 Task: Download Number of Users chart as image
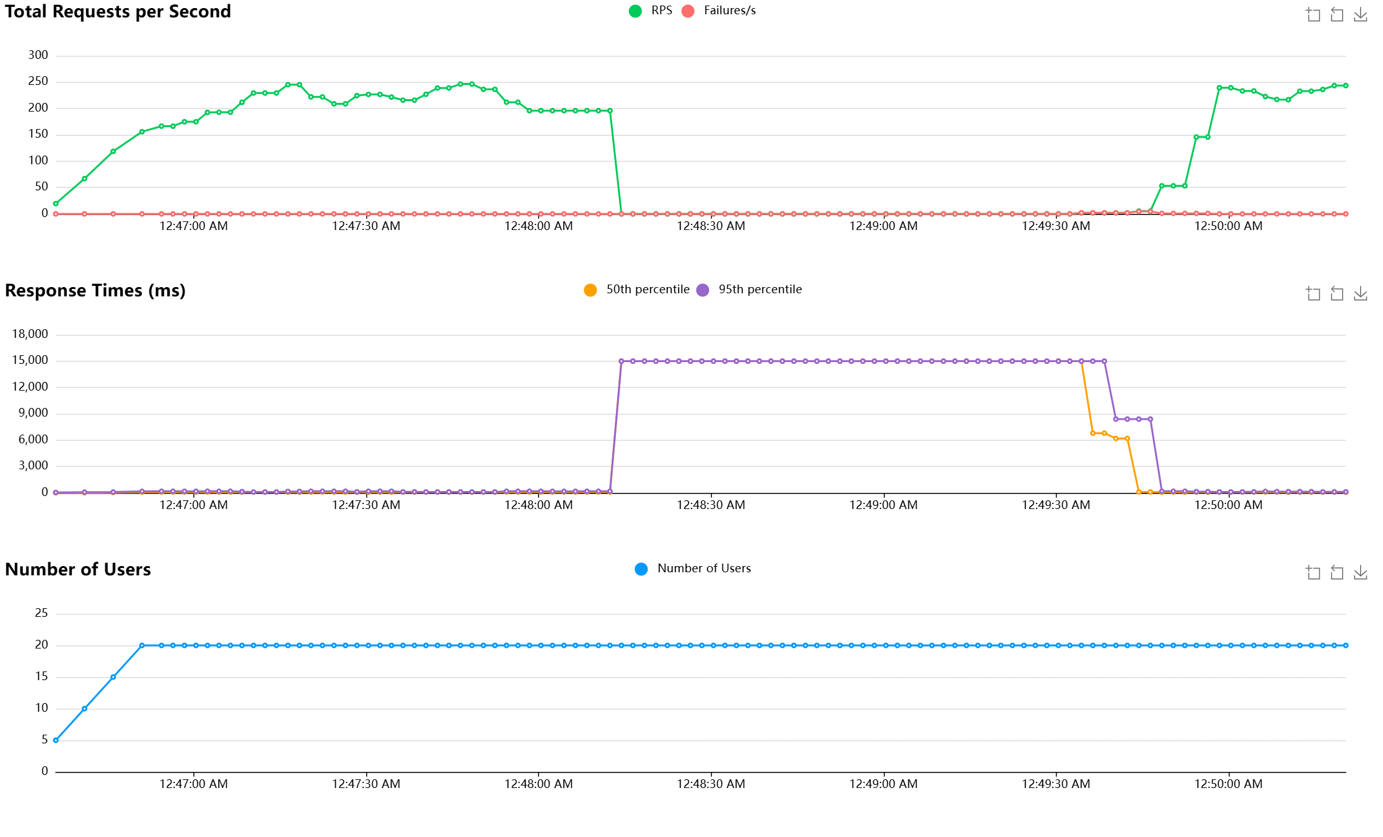click(x=1361, y=573)
